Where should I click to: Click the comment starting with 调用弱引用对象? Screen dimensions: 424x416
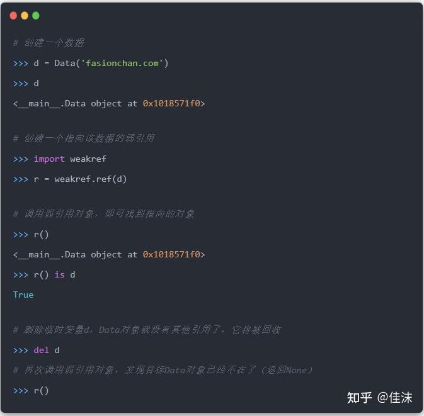103,214
